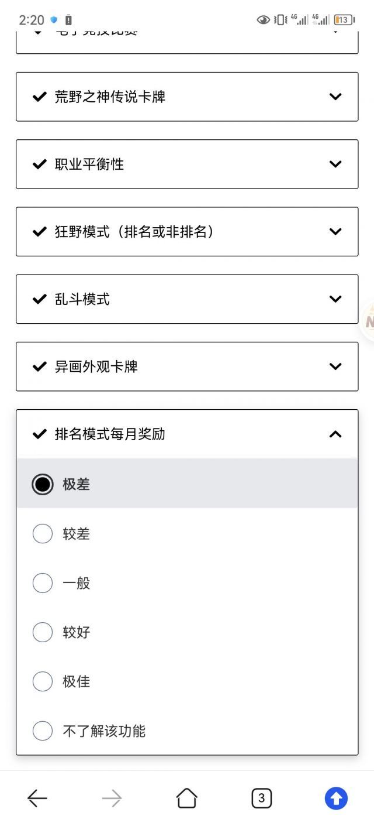This screenshot has height=826, width=374.
Task: Tap the selected 极差 option
Action: [187, 484]
